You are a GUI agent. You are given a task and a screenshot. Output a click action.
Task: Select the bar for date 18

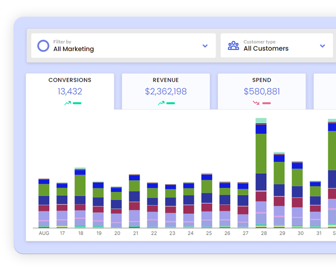80,199
